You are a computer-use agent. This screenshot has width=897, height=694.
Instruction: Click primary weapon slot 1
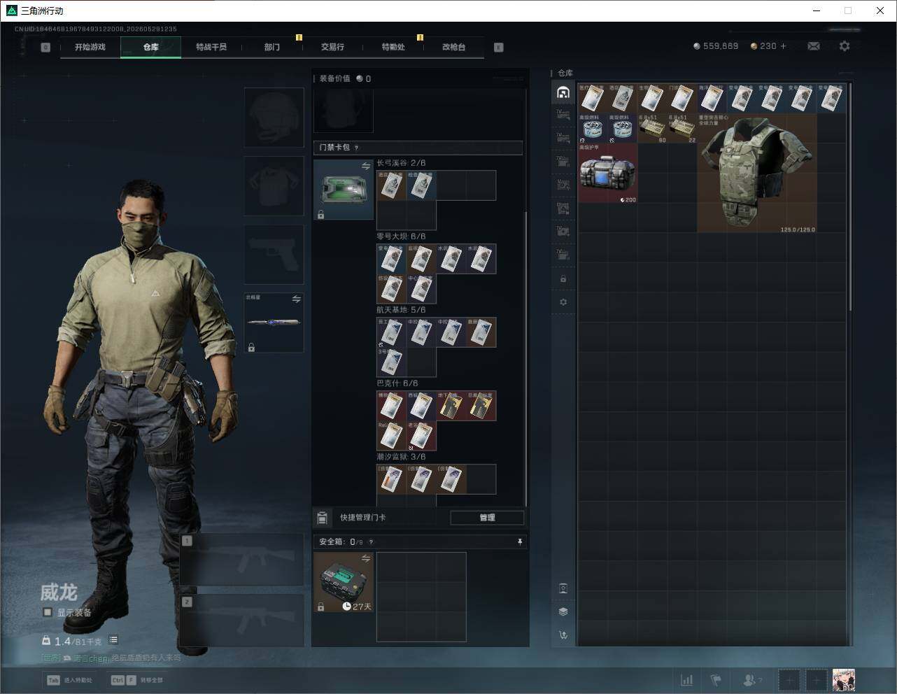[242, 559]
